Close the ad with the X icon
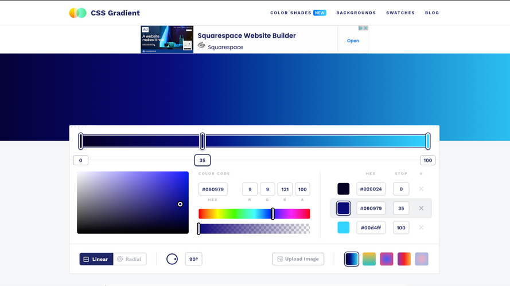510x286 pixels. (x=365, y=28)
